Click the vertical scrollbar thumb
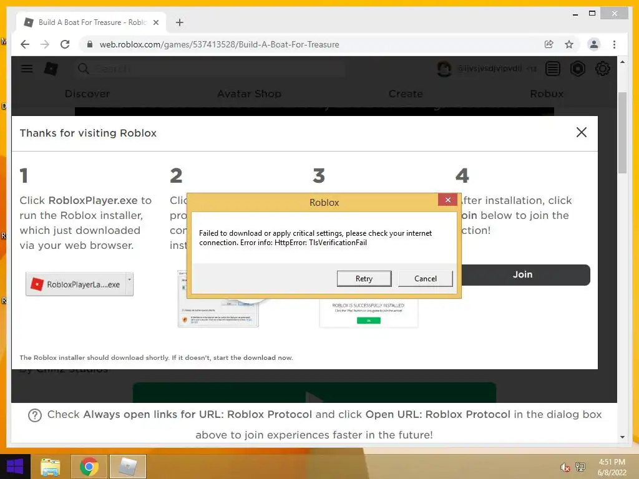Screen dimensions: 639x479 coord(622,133)
